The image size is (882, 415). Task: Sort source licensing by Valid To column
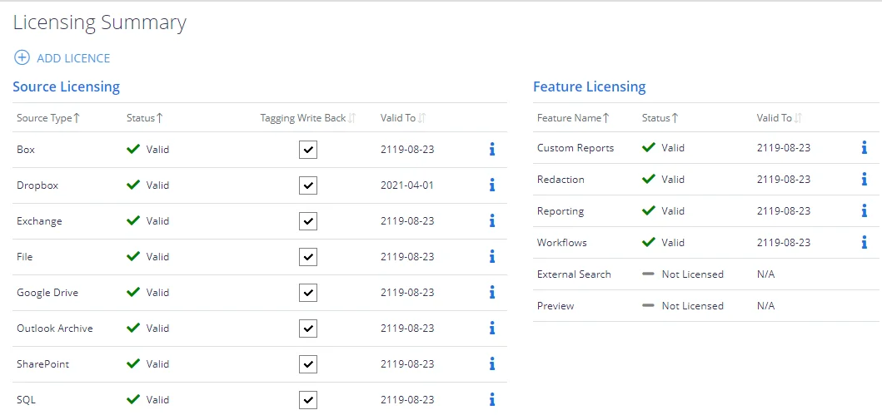(x=403, y=118)
